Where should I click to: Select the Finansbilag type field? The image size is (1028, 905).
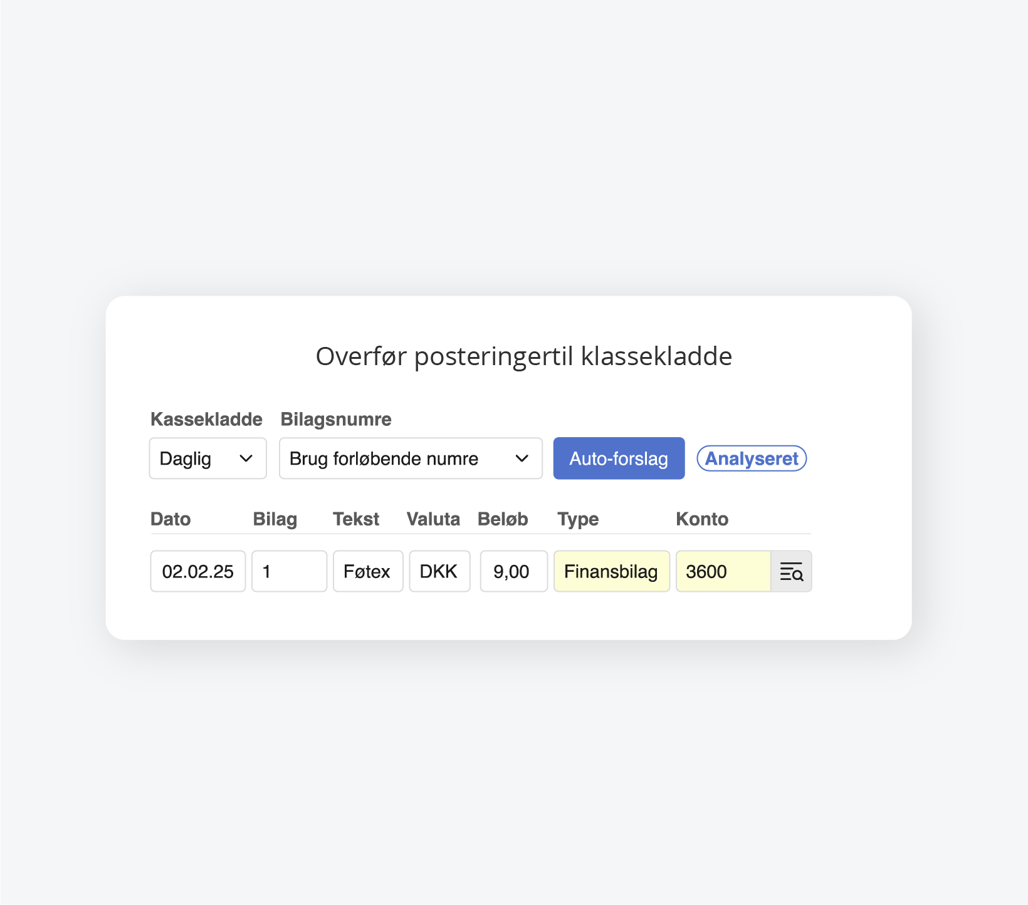coord(611,571)
